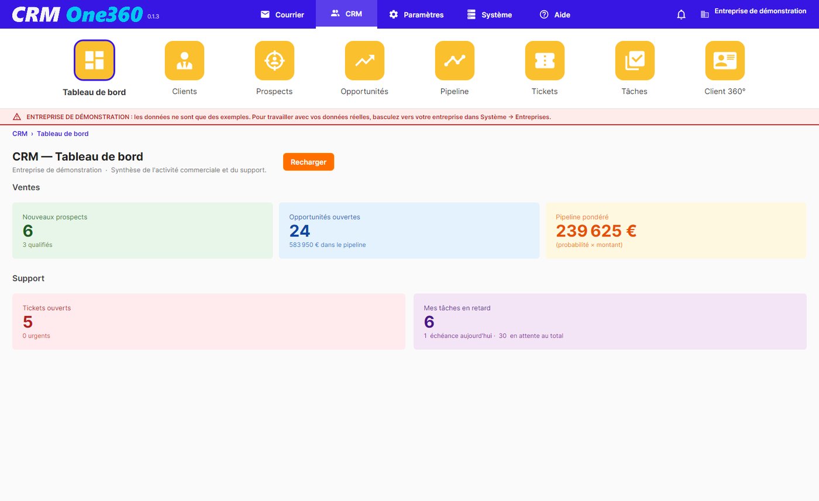
Task: Click the CRM breadcrumb link
Action: coord(20,134)
